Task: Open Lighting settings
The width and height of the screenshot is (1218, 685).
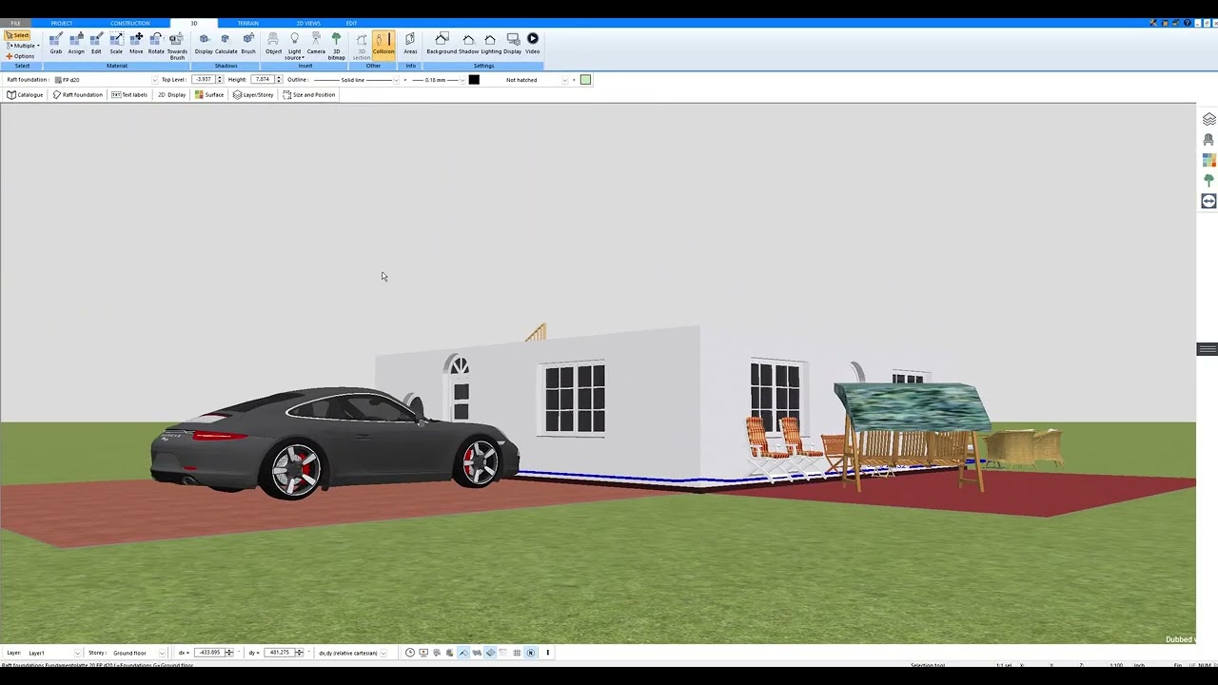Action: pos(491,43)
